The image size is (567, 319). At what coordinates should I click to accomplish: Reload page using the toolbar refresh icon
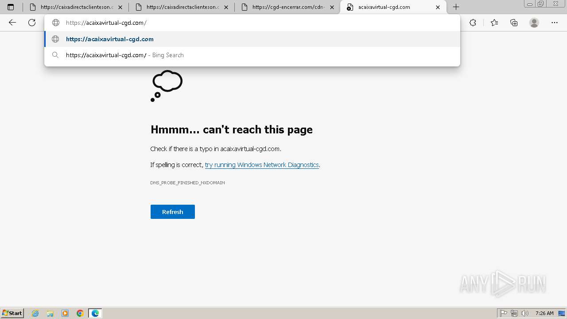click(32, 23)
